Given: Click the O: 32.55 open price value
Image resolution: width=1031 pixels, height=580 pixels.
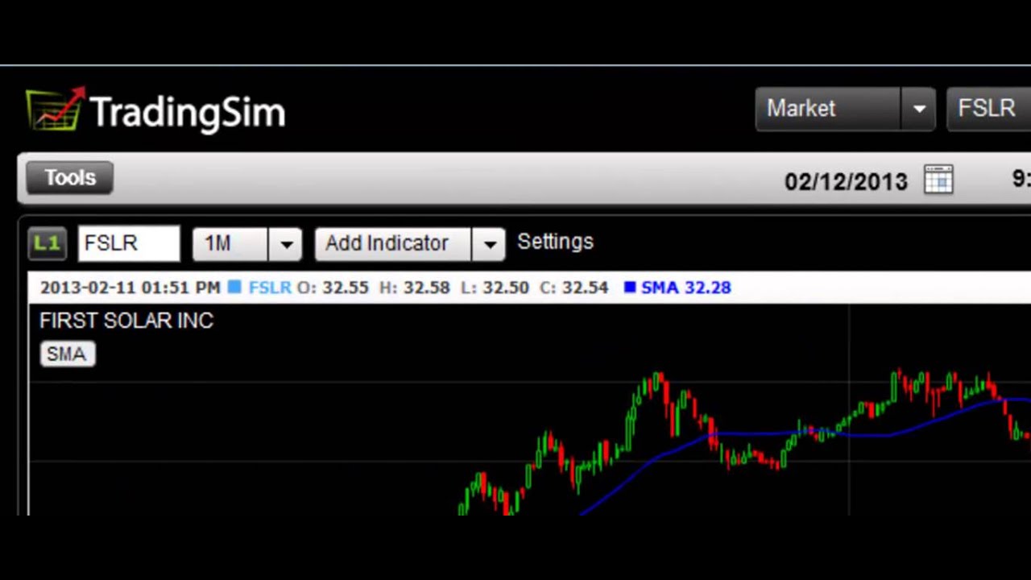Looking at the screenshot, I should pyautogui.click(x=333, y=288).
